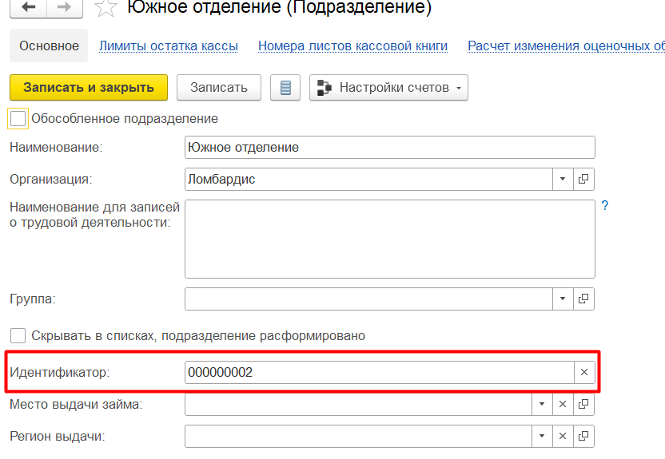Go back with the left arrow button

28,8
